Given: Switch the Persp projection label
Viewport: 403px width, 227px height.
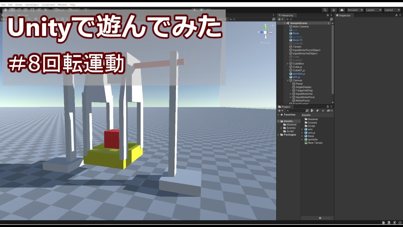Looking at the screenshot, I should pos(265,43).
